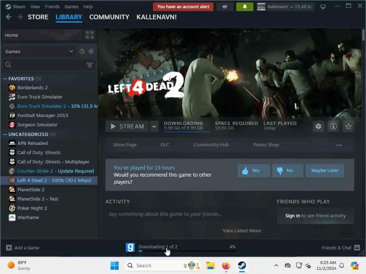Open the green notifications bell
The width and height of the screenshot is (366, 274).
244,7
